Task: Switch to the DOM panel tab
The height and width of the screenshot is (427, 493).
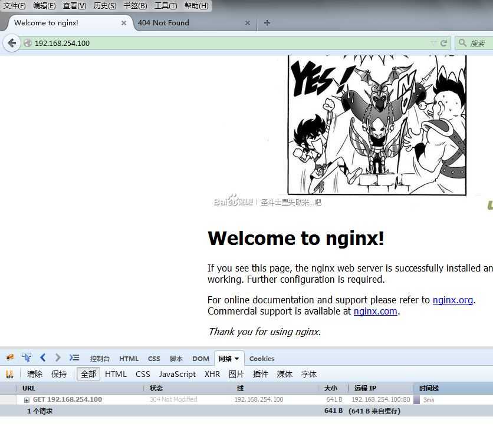Action: pyautogui.click(x=201, y=359)
